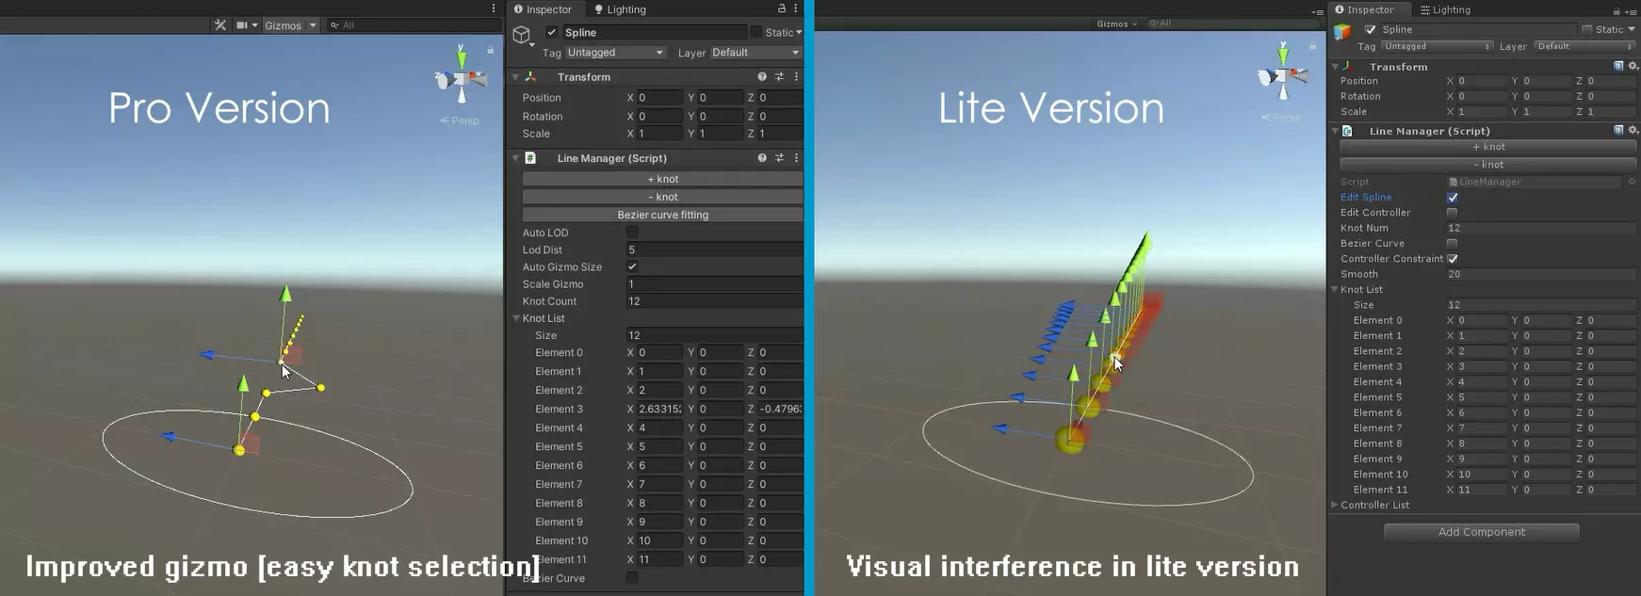The image size is (1641, 596).
Task: Collapse Line Manager component in Pro Inspector
Action: tap(515, 158)
